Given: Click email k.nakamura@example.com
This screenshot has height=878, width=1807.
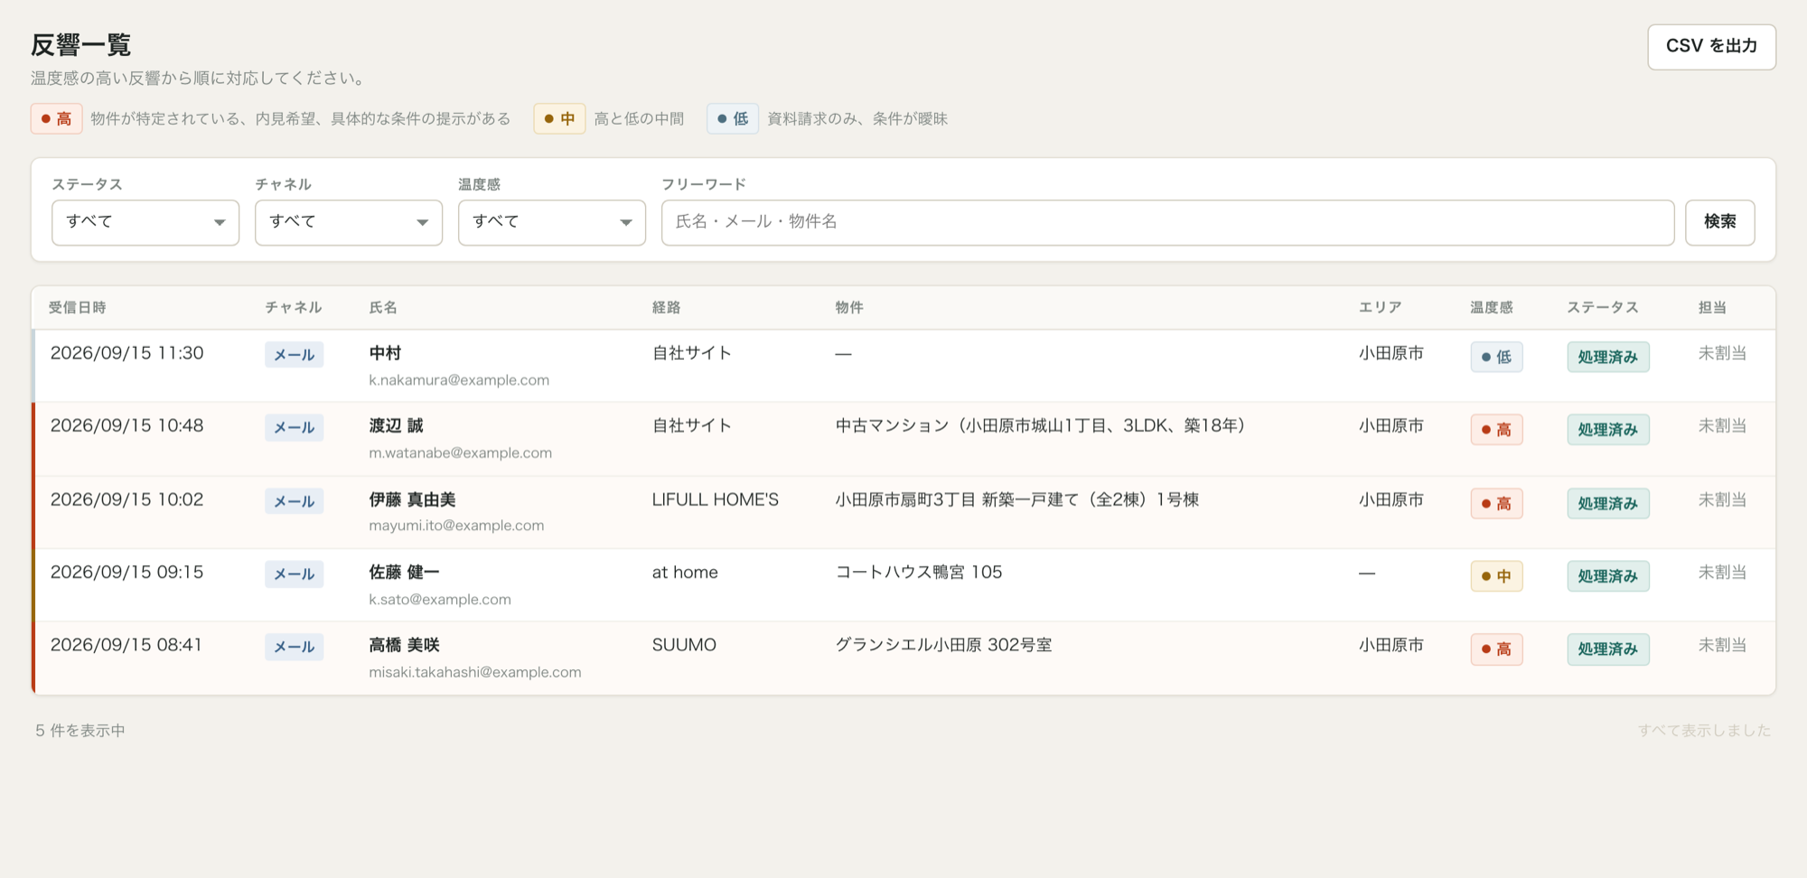Looking at the screenshot, I should point(459,380).
